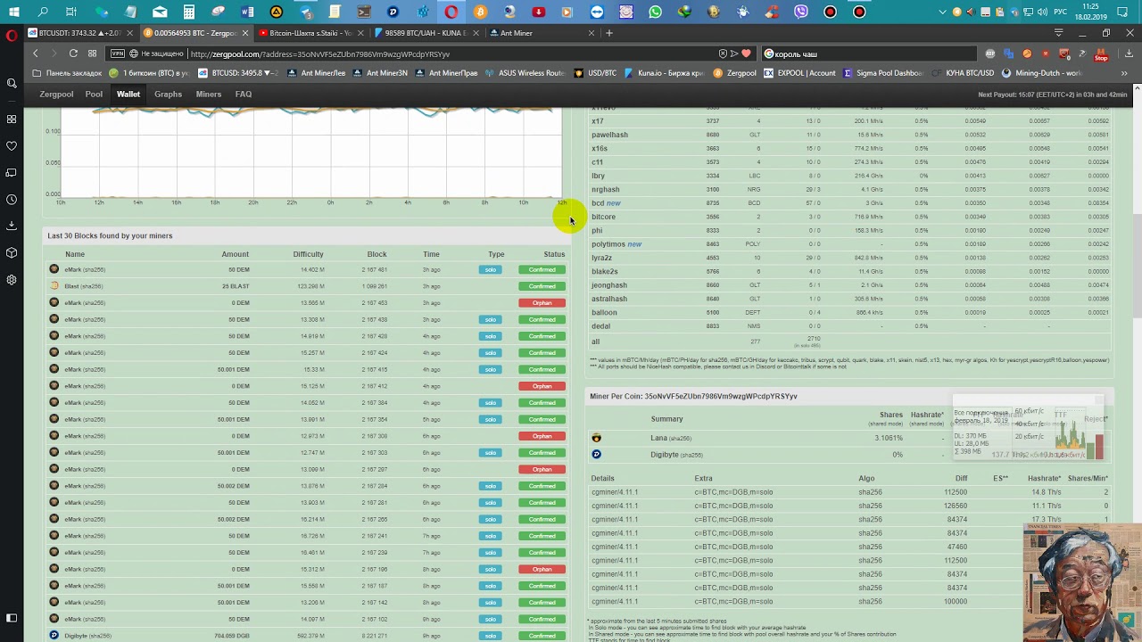Open sidebar speed dial tiles icon
The height and width of the screenshot is (642, 1142).
point(12,119)
